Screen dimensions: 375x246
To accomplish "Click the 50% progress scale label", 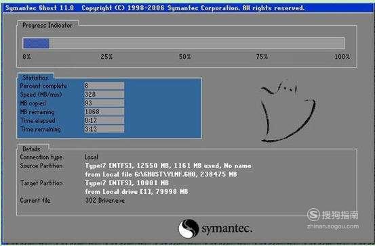I will 184,57.
